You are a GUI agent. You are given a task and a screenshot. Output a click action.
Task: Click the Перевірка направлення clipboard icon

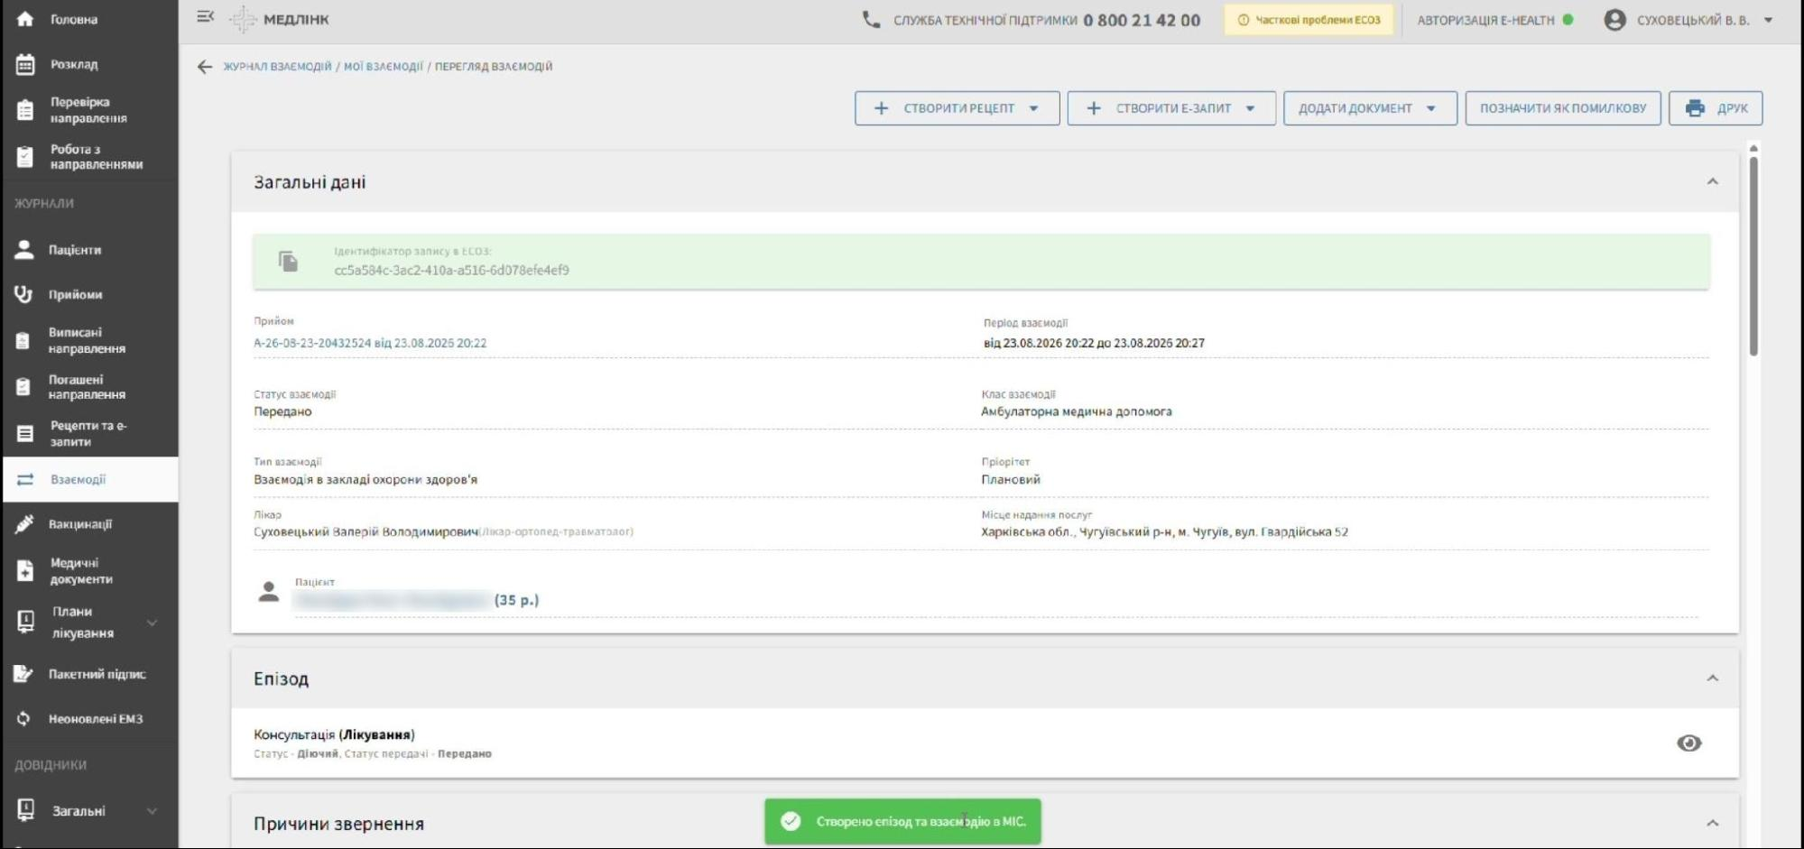[x=25, y=110]
